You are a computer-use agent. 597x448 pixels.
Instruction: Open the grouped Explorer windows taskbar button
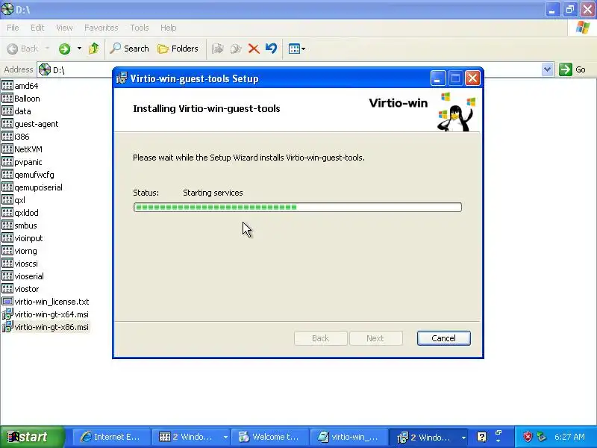(x=191, y=437)
